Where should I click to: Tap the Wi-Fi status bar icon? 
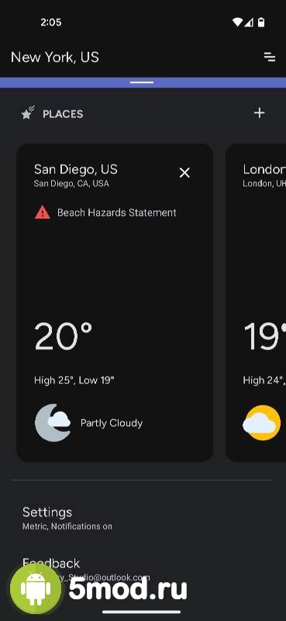click(x=237, y=23)
